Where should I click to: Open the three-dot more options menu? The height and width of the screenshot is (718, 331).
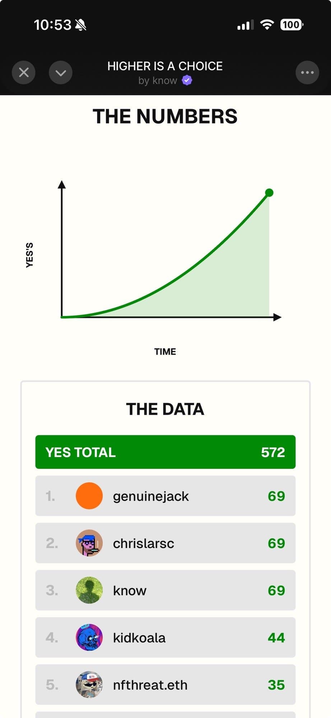[x=307, y=73]
